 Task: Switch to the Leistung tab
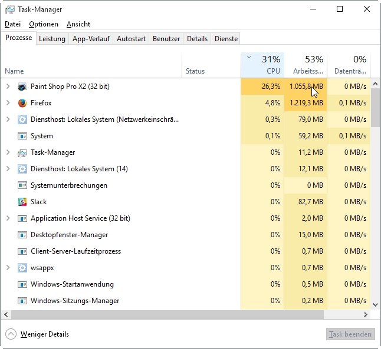[52, 39]
